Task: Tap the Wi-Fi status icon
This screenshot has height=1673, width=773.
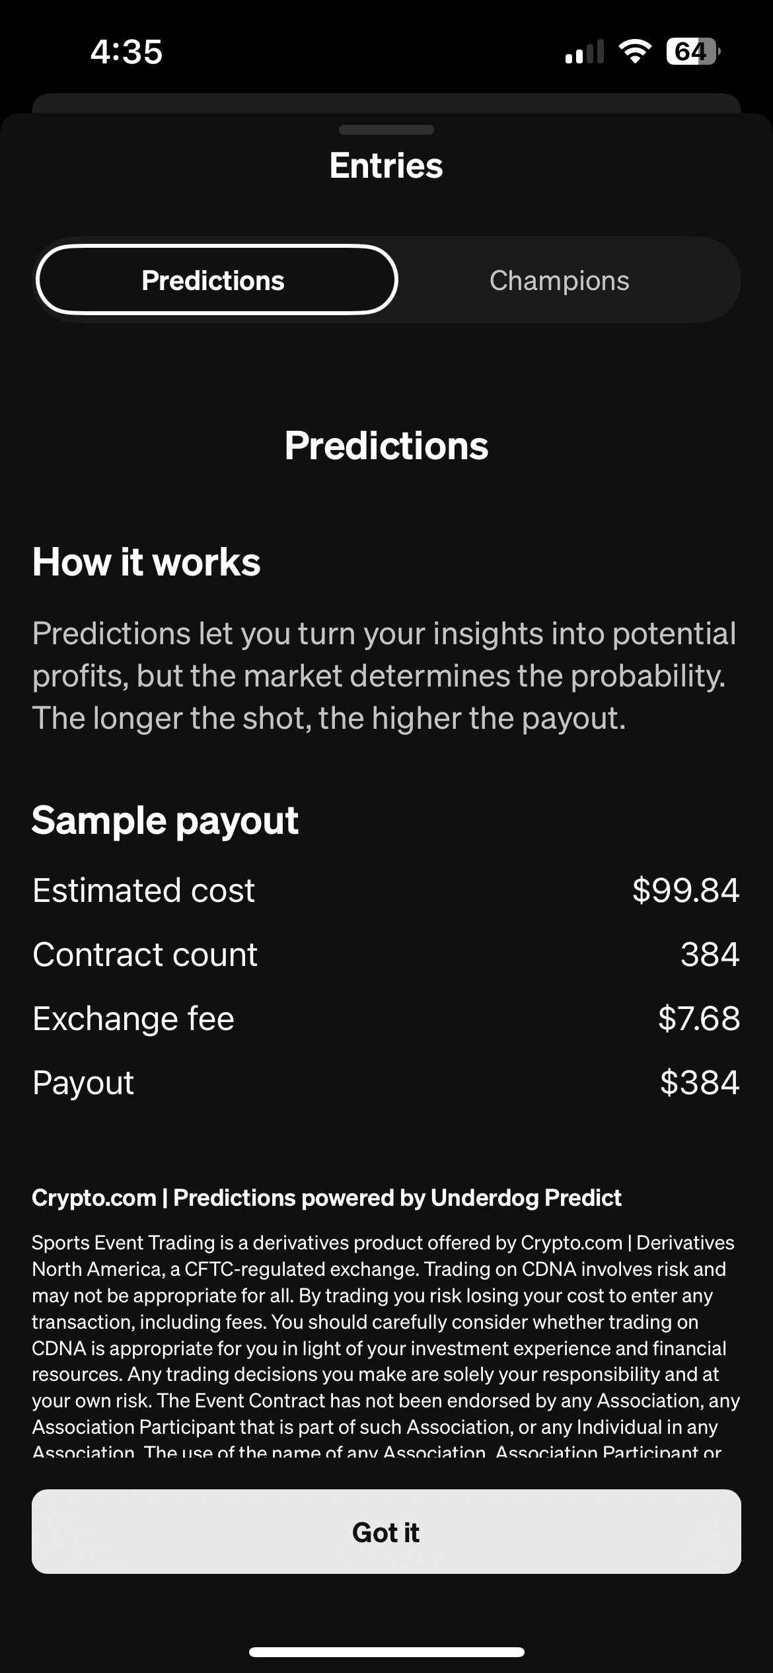Action: (x=635, y=51)
